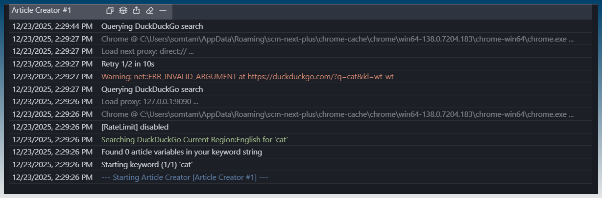Click the 'Found 0 article variables' entry

pyautogui.click(x=181, y=152)
